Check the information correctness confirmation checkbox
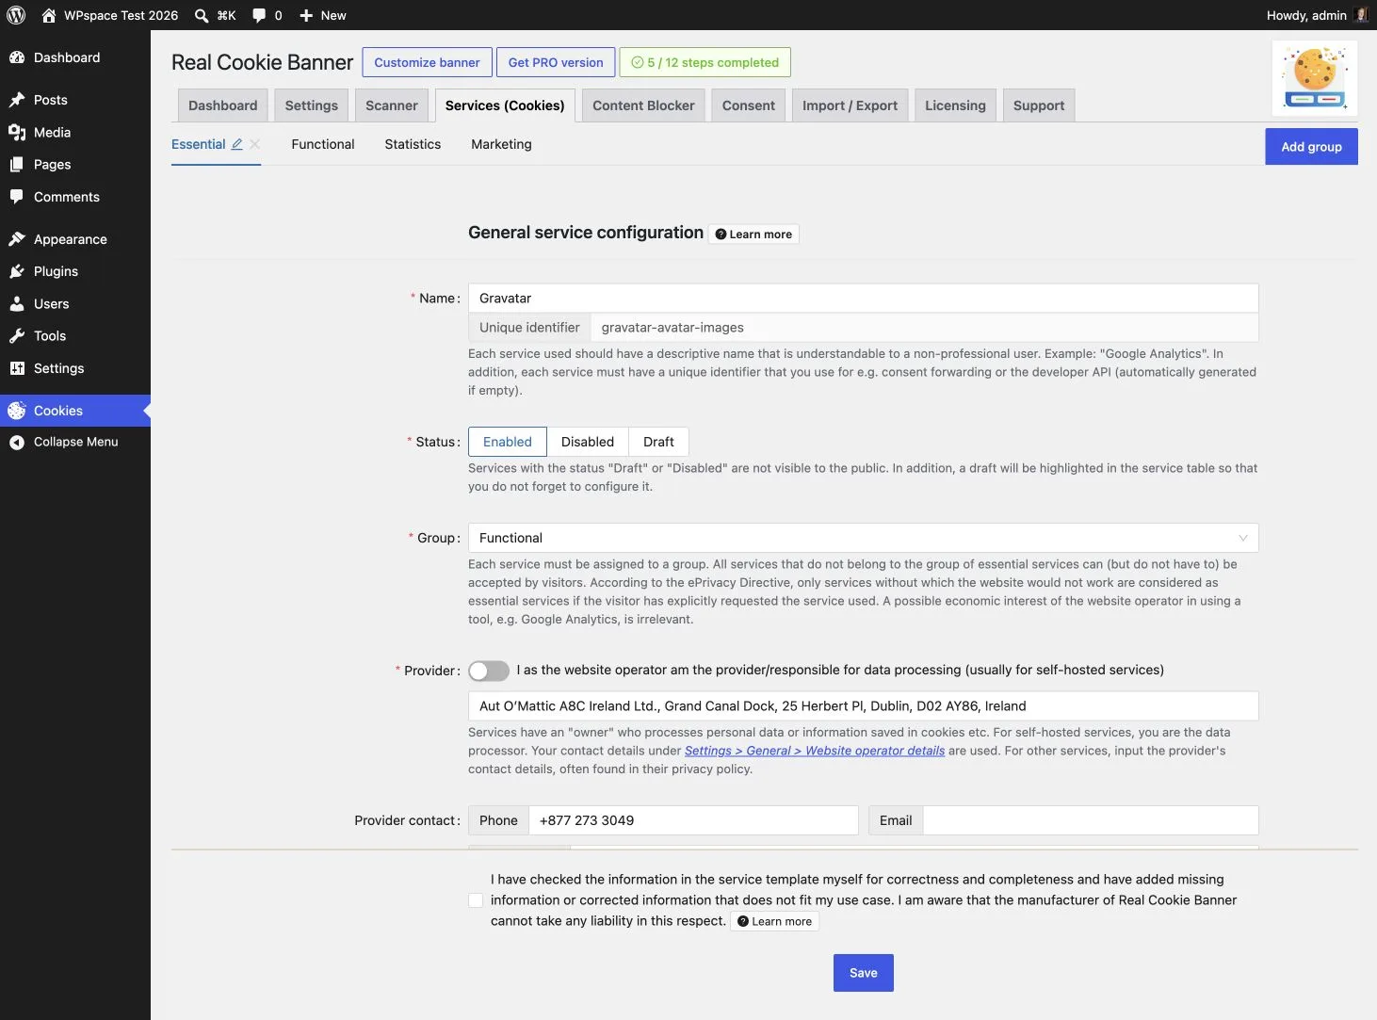The width and height of the screenshot is (1377, 1020). coord(476,900)
